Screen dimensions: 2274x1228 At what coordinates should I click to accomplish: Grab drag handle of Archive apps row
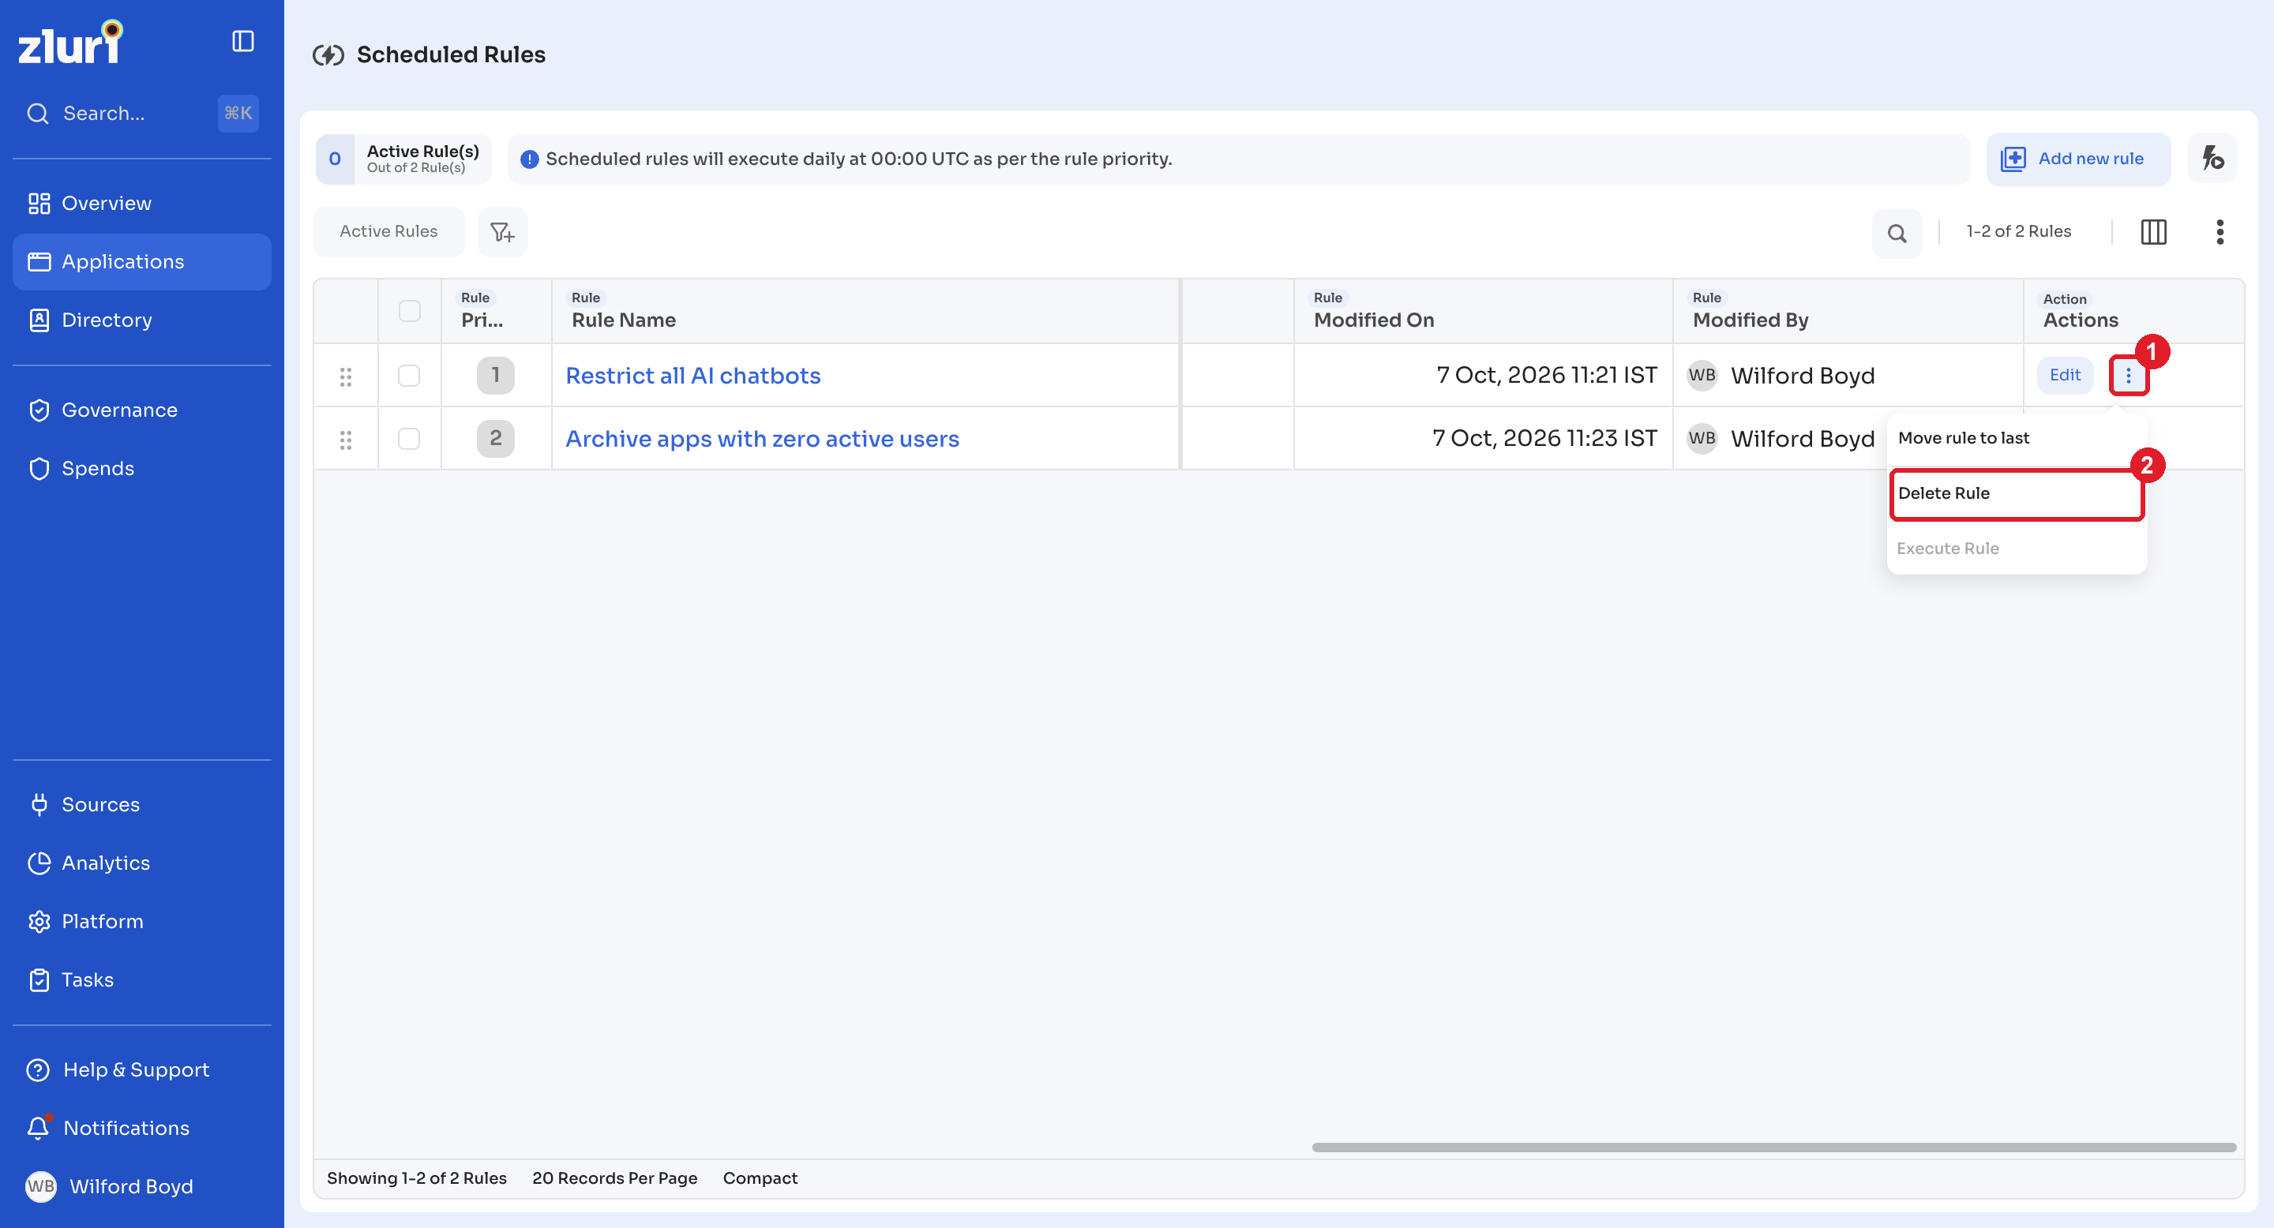[x=346, y=440]
